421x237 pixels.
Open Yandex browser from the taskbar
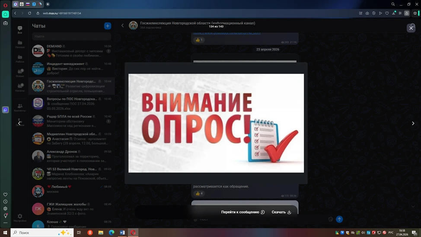pyautogui.click(x=90, y=232)
